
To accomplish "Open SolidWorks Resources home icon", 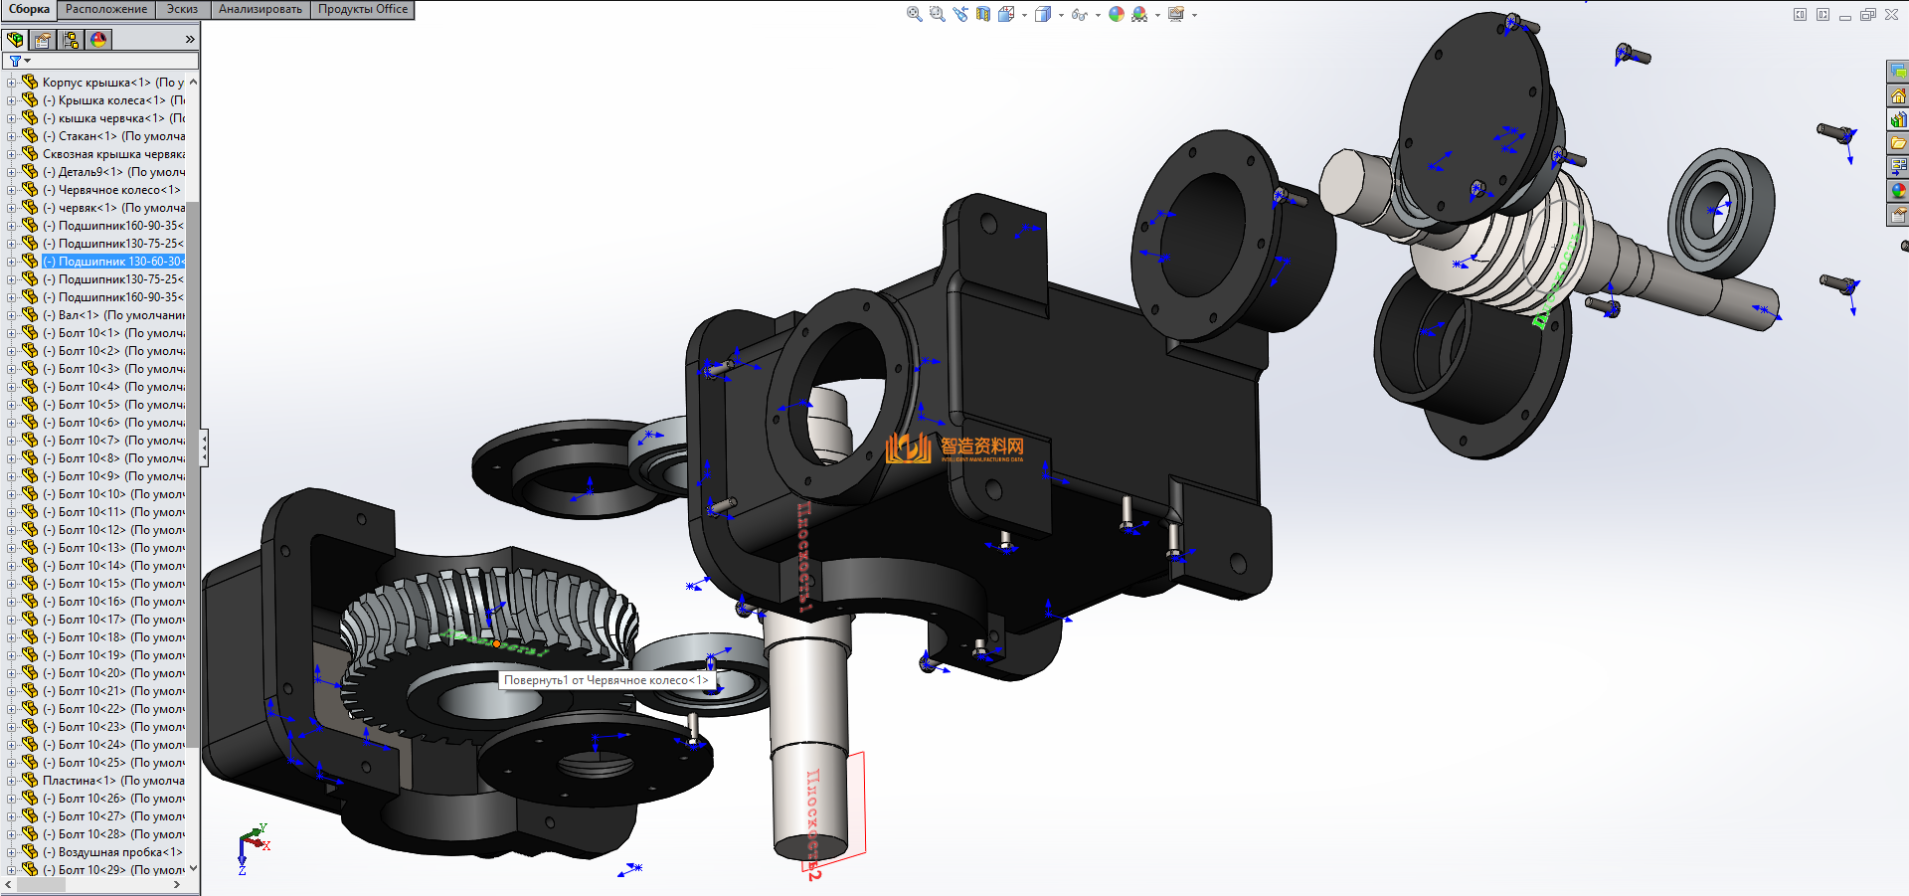I will click(x=1898, y=95).
